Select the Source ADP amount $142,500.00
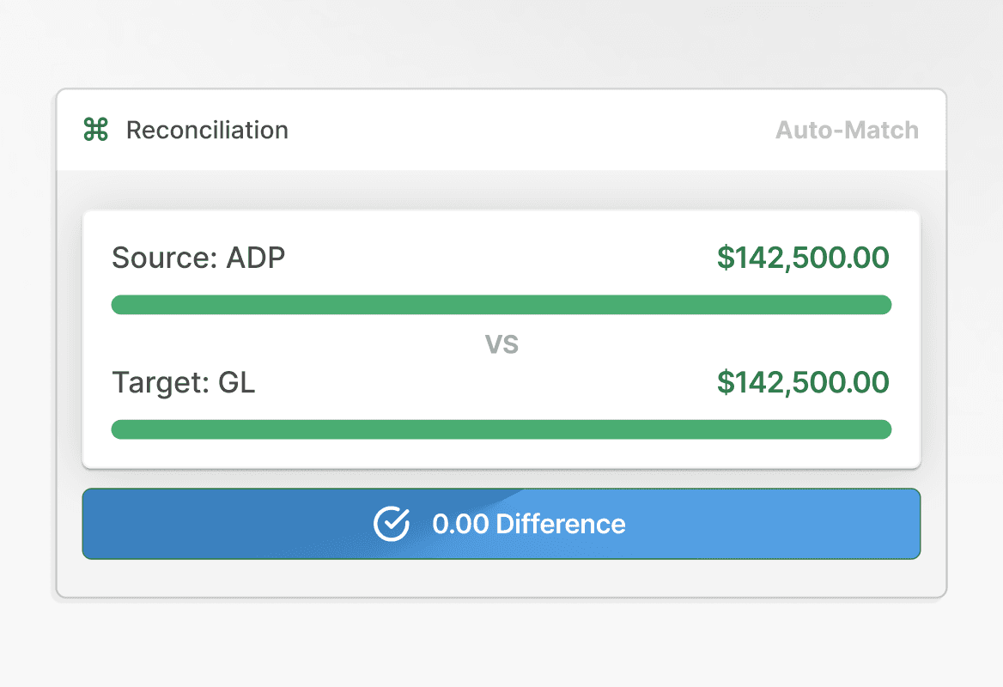The width and height of the screenshot is (1003, 687). tap(803, 258)
